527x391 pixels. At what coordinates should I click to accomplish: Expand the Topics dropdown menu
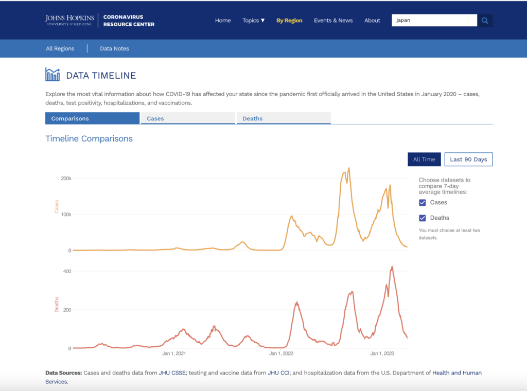[x=253, y=21]
